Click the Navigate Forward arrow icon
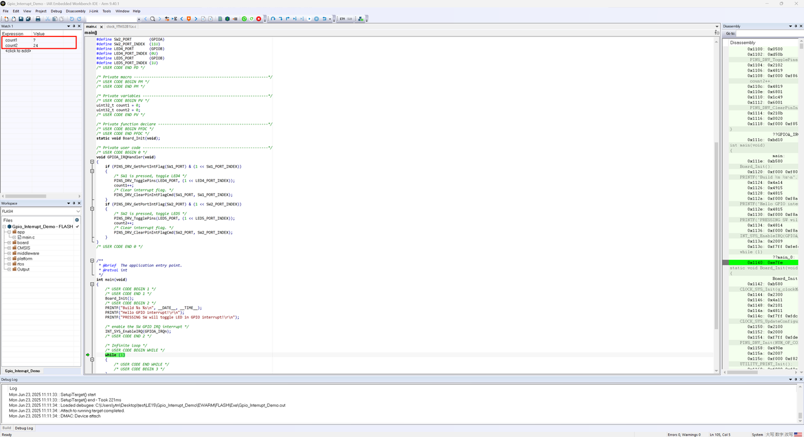The width and height of the screenshot is (804, 437). pos(210,19)
